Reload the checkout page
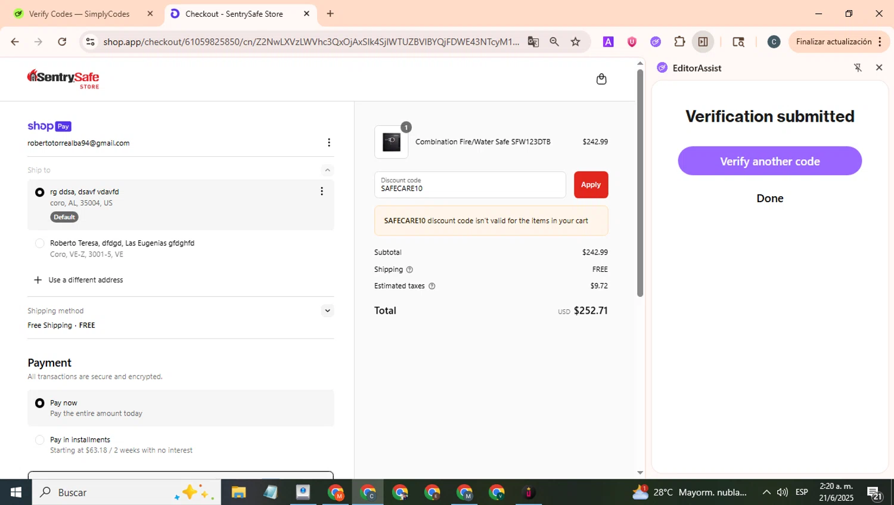This screenshot has height=505, width=894. tap(62, 42)
